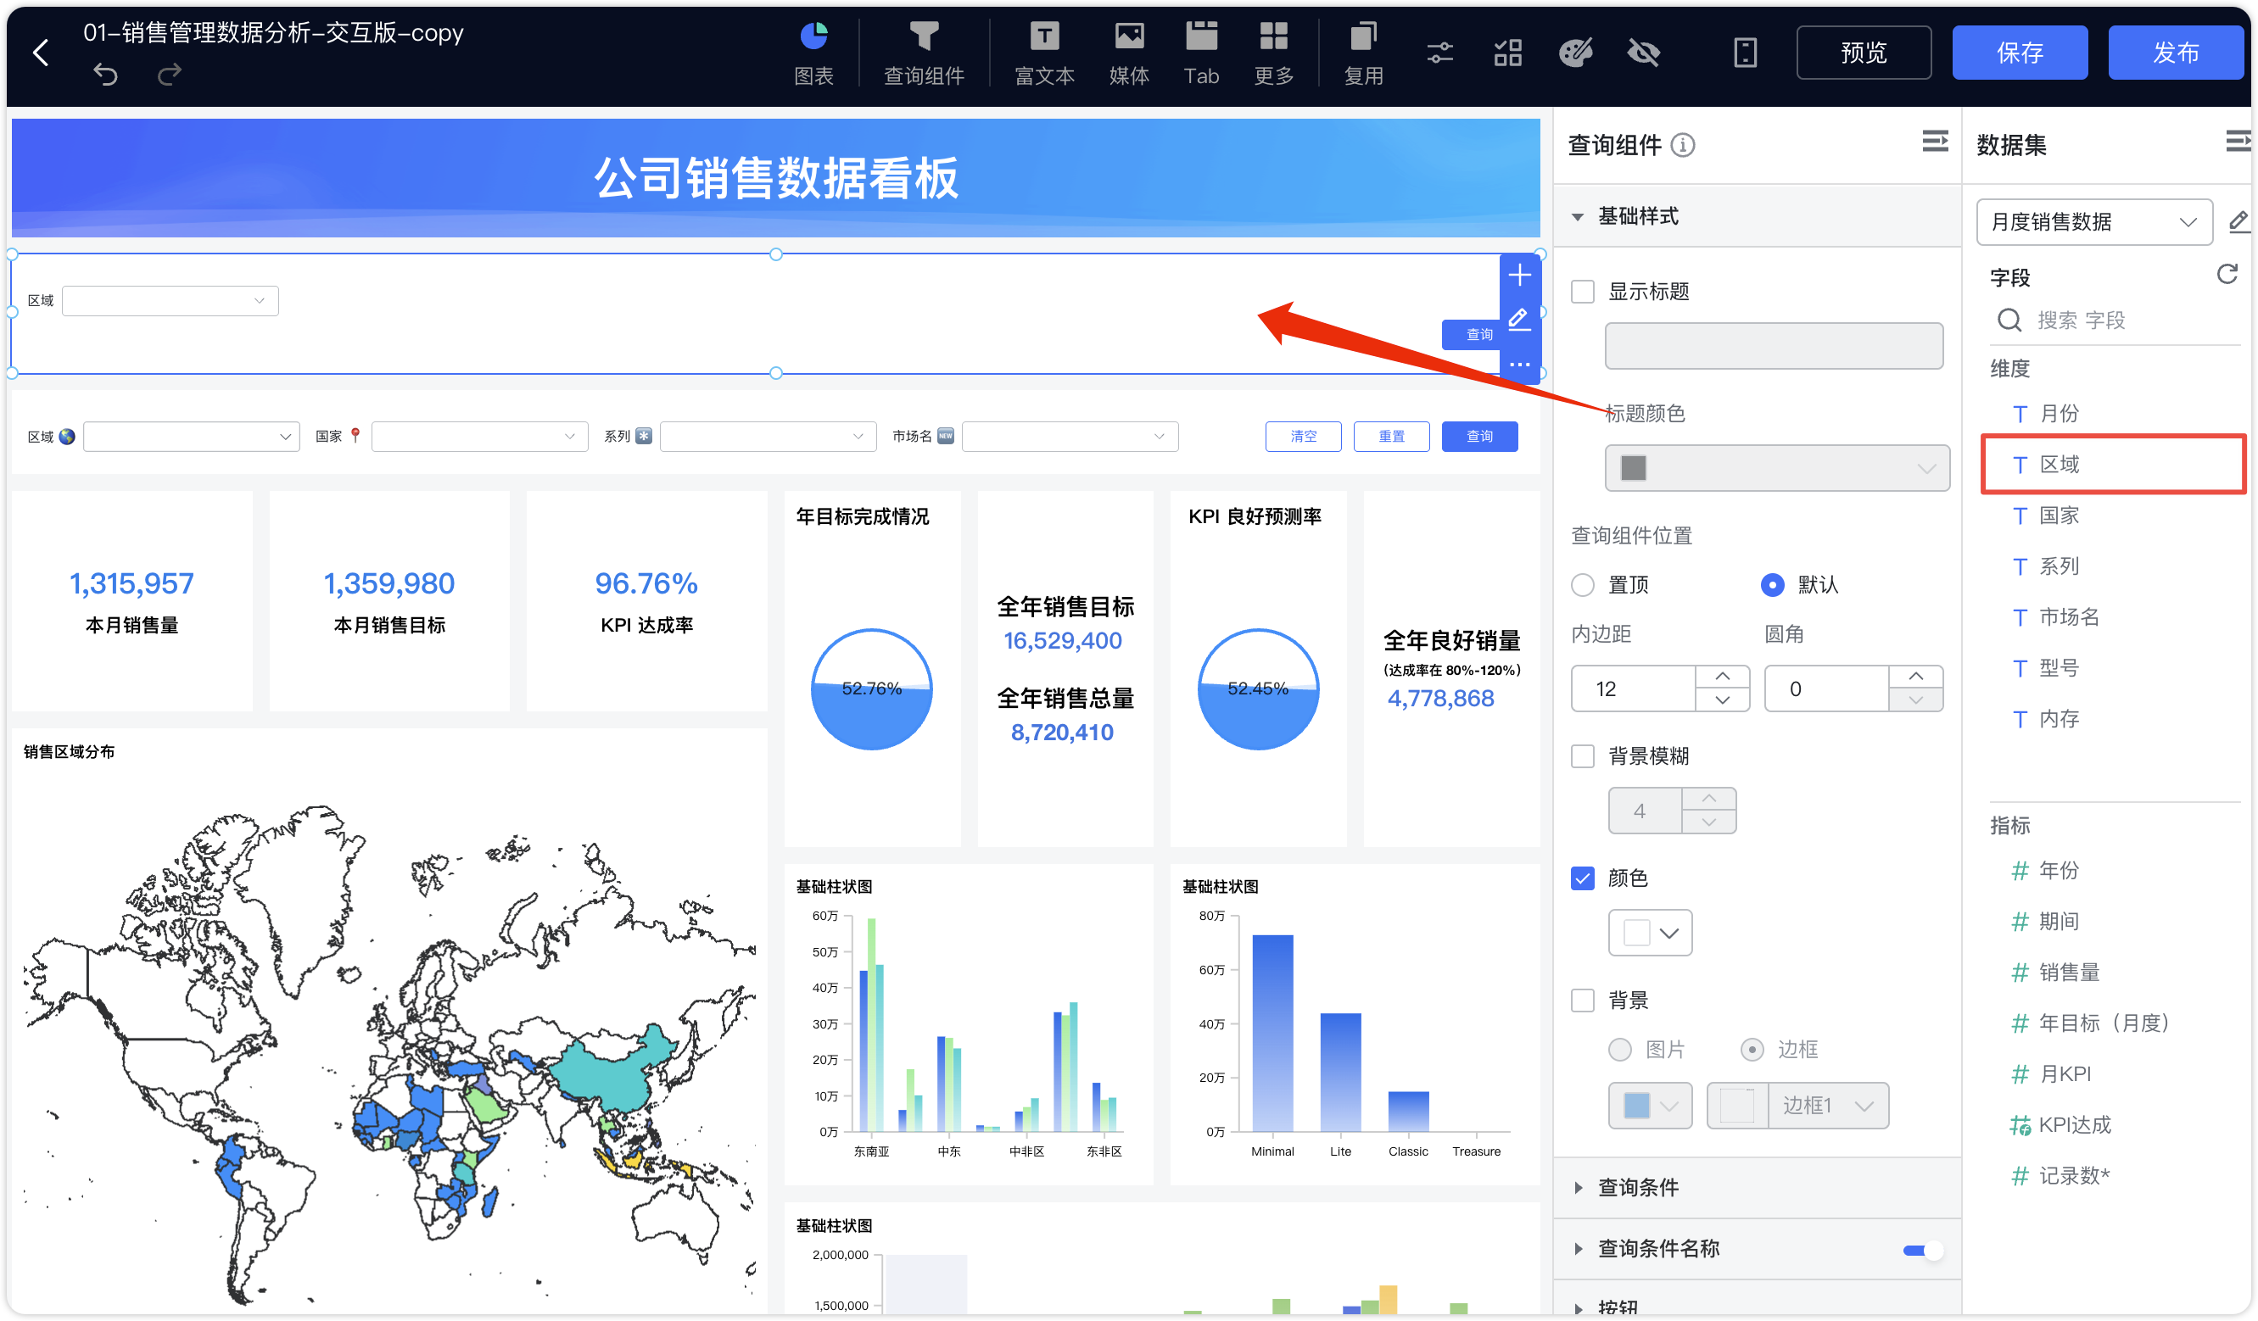2258x1321 pixels.
Task: Edit the dataset with the pencil icon
Action: (x=2238, y=221)
